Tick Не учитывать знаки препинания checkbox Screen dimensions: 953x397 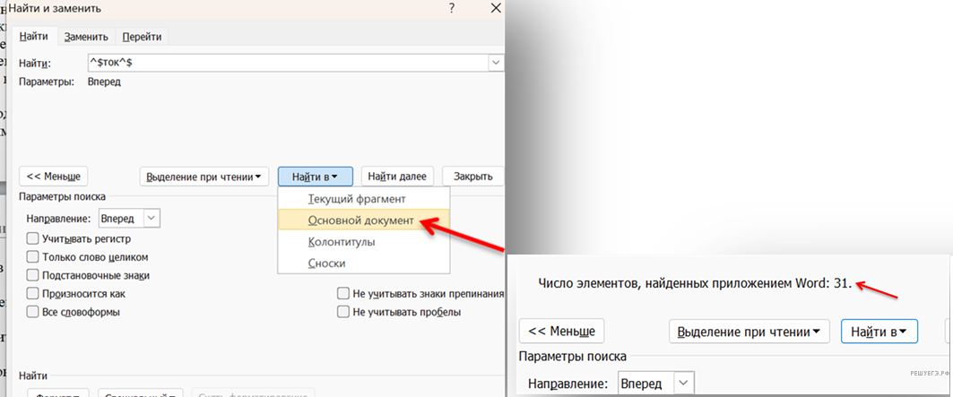click(343, 294)
